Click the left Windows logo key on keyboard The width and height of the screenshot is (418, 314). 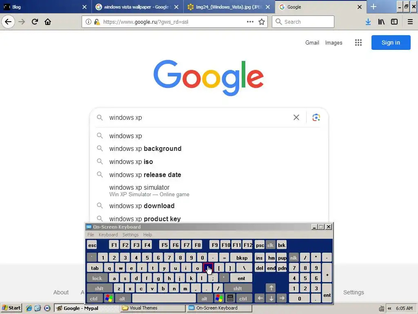[109, 298]
